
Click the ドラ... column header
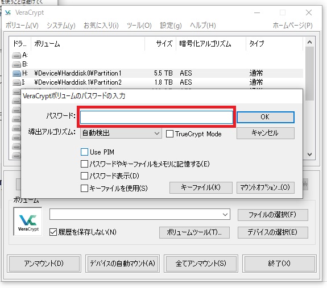[x=20, y=44]
